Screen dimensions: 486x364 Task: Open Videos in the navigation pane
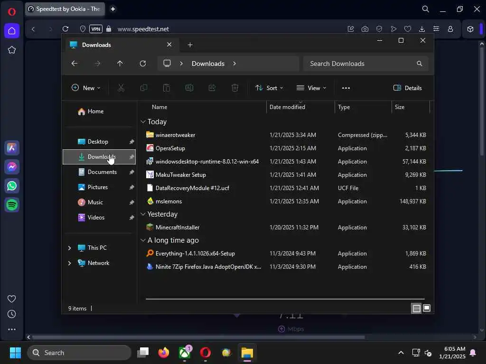pos(100,218)
